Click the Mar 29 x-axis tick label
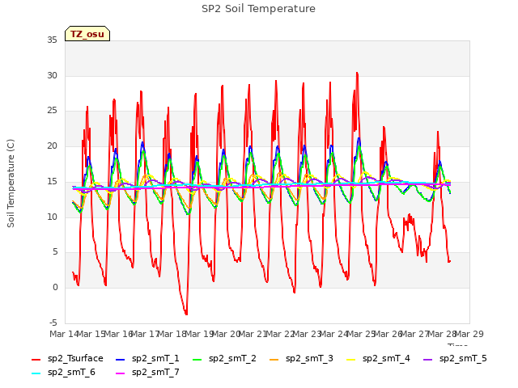This screenshot has height=388, width=518. tap(469, 334)
